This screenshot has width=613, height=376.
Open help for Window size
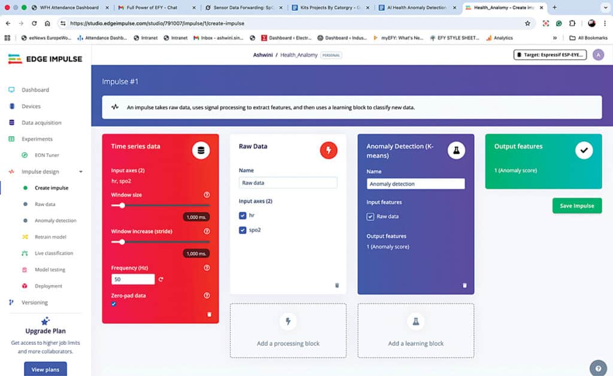click(207, 195)
